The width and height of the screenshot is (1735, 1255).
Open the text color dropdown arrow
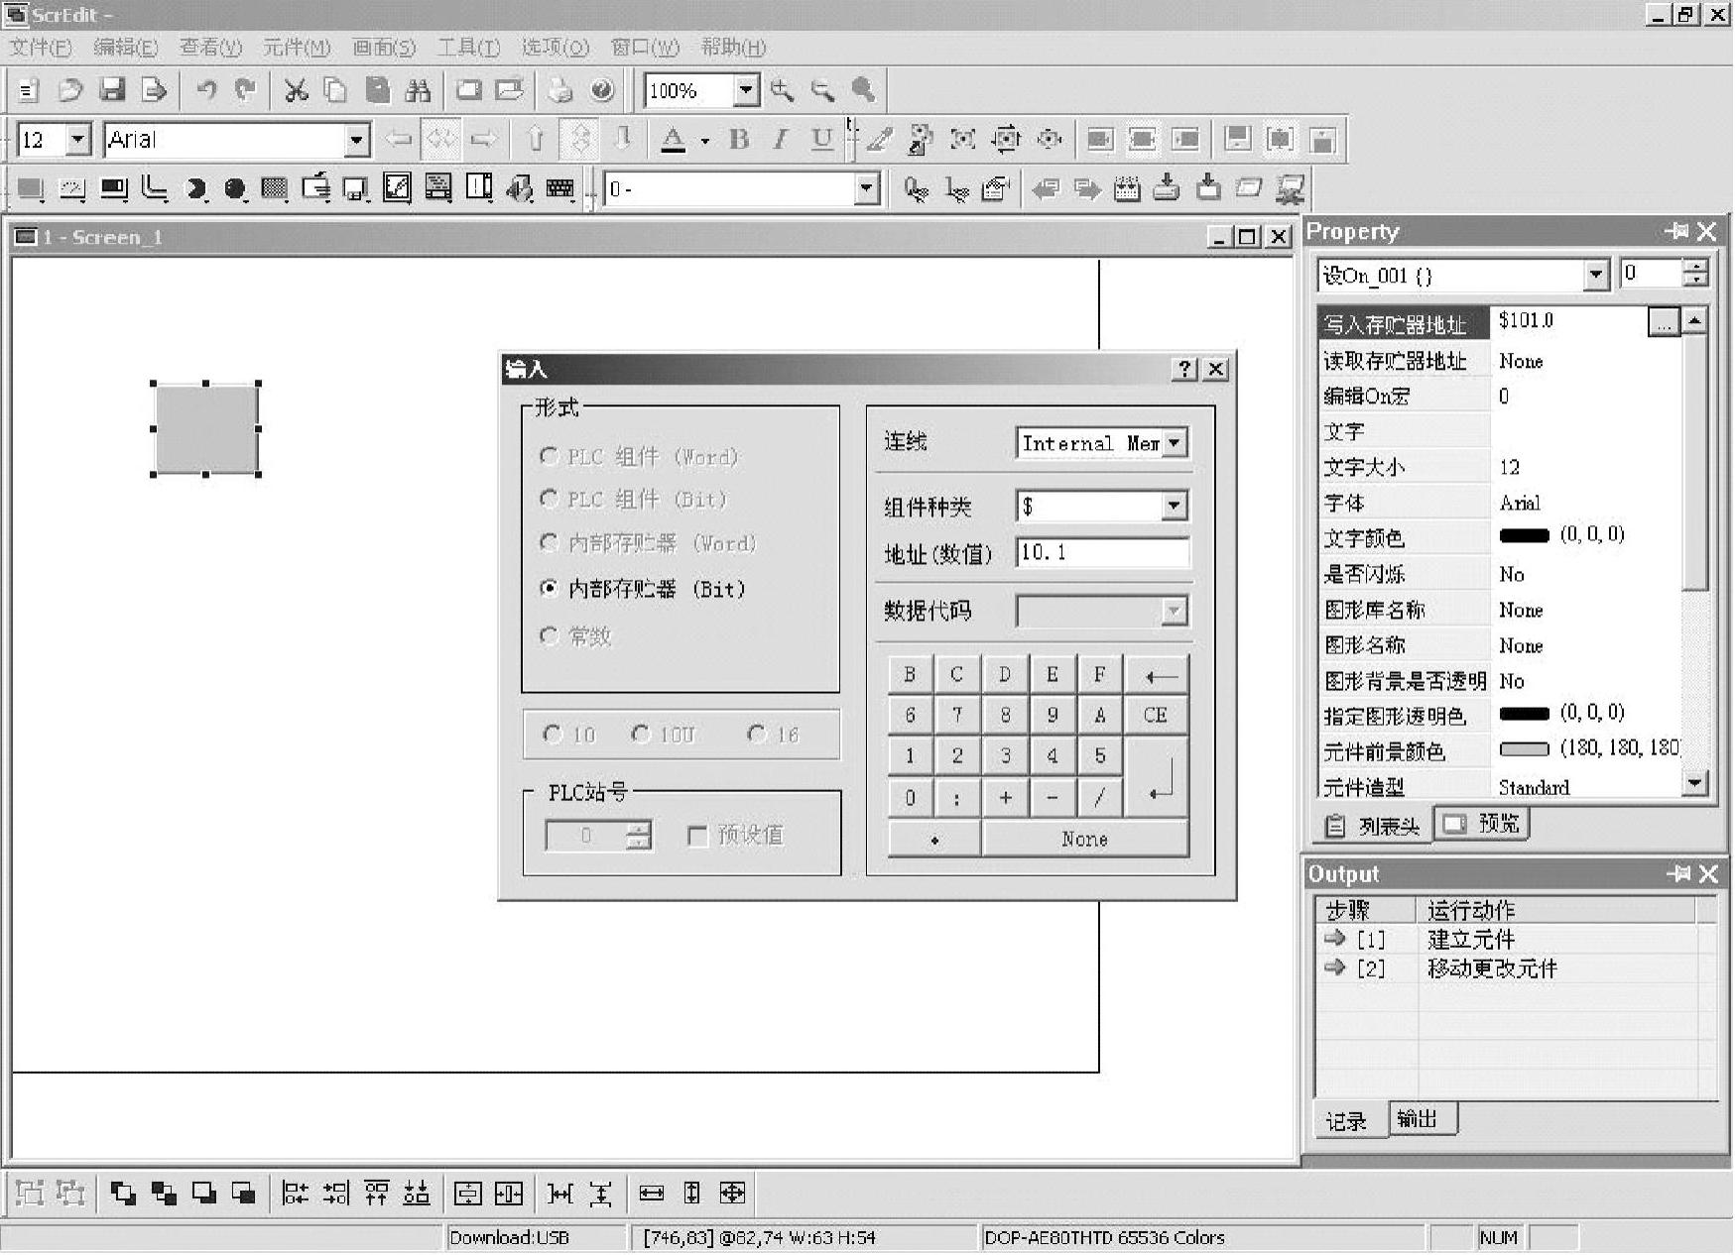pos(704,141)
